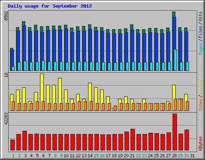205x160 pixels.
Task: Select day 30 on the x-axis
Action: (186, 156)
